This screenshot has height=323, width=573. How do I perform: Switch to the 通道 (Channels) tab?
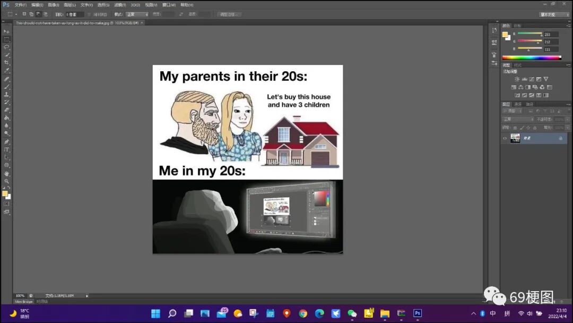(518, 104)
